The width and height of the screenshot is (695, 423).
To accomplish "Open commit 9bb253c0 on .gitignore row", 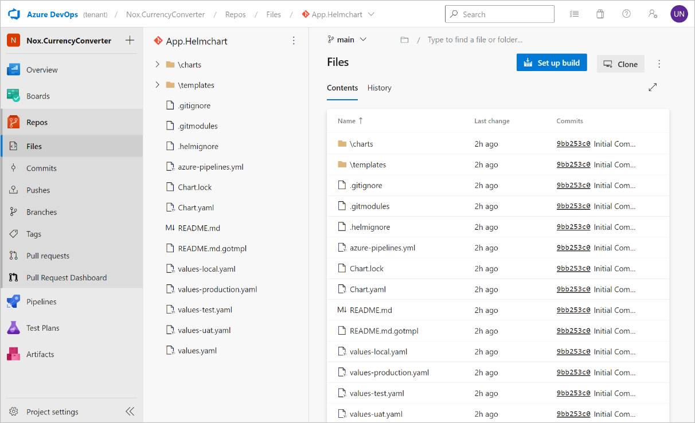I will [573, 186].
